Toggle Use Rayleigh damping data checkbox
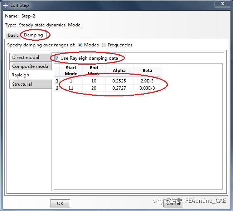The image size is (233, 211). click(57, 58)
